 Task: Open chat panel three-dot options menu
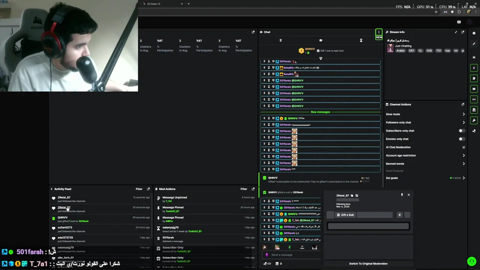click(379, 32)
